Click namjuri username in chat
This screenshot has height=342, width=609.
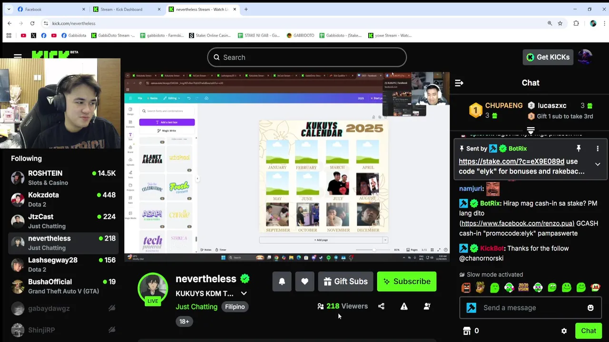(471, 189)
